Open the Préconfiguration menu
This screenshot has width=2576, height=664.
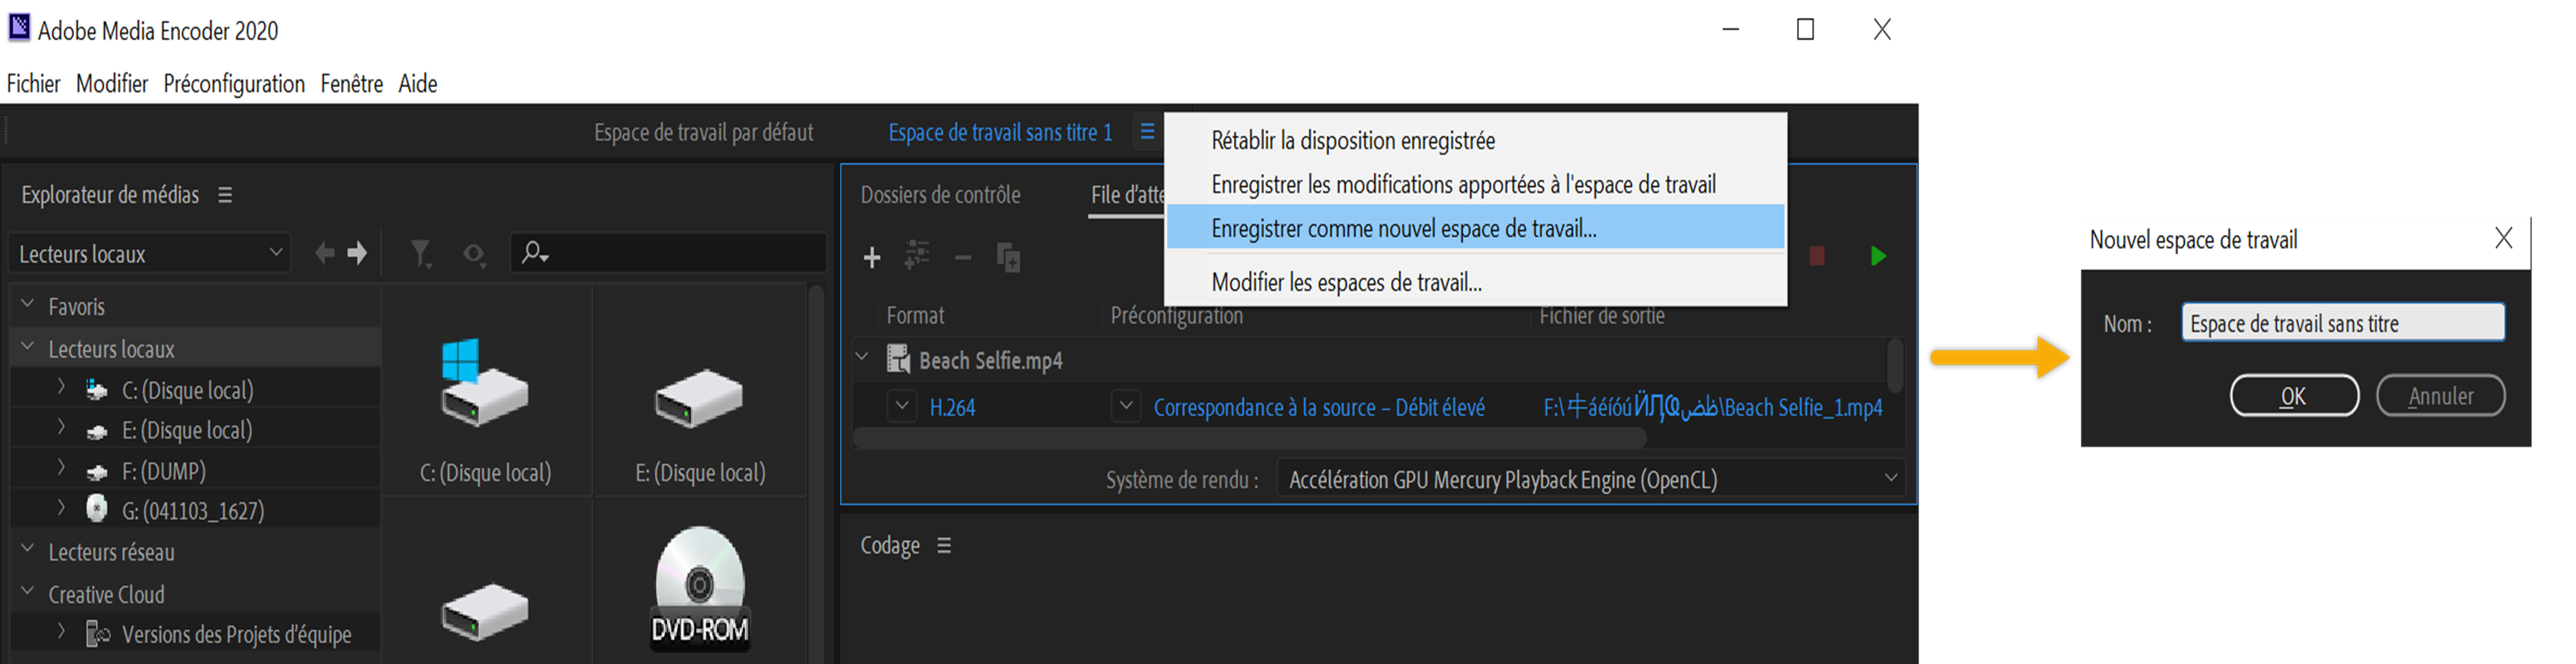tap(234, 84)
